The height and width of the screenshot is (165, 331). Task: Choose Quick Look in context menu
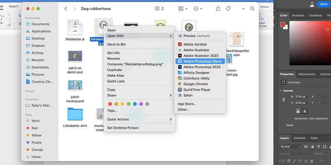tap(116, 81)
